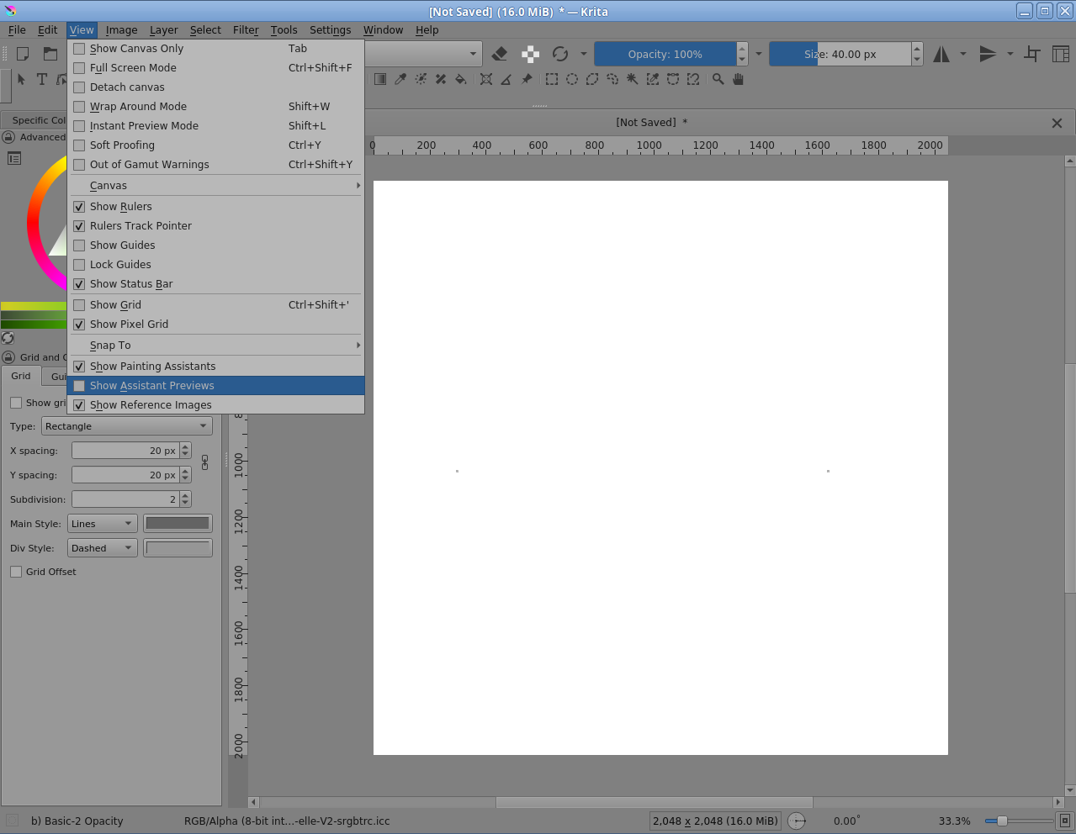1076x834 pixels.
Task: Switch to the Grid tab
Action: 21,377
